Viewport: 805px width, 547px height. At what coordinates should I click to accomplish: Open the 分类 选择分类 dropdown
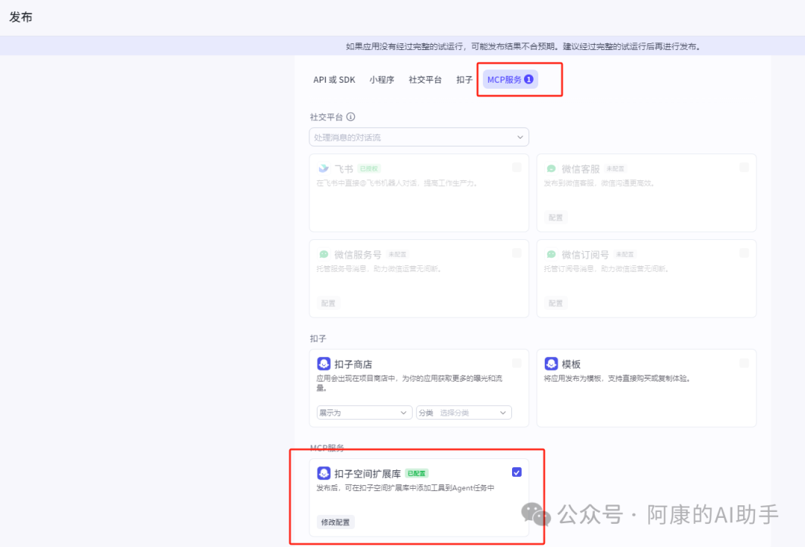click(x=464, y=413)
